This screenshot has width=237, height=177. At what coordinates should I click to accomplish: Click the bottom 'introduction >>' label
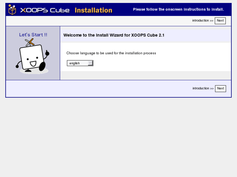click(203, 88)
